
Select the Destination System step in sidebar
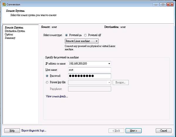(15, 31)
